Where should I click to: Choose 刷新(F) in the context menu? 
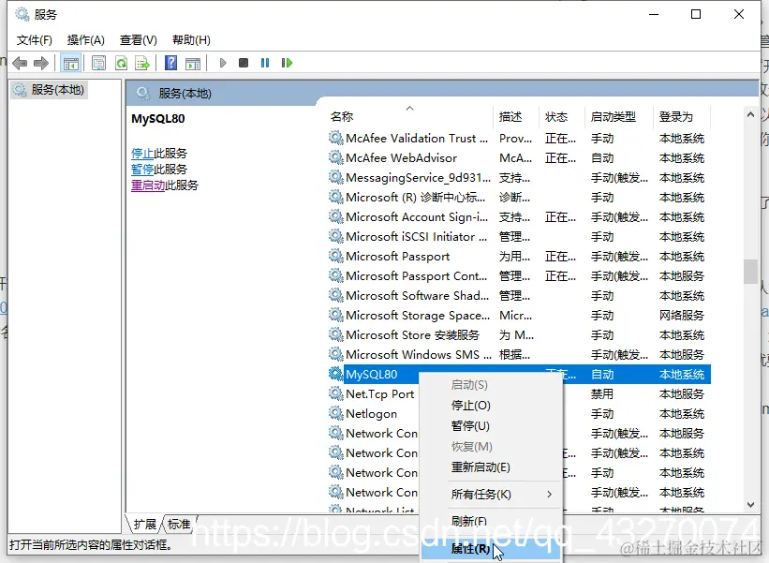tap(491, 522)
